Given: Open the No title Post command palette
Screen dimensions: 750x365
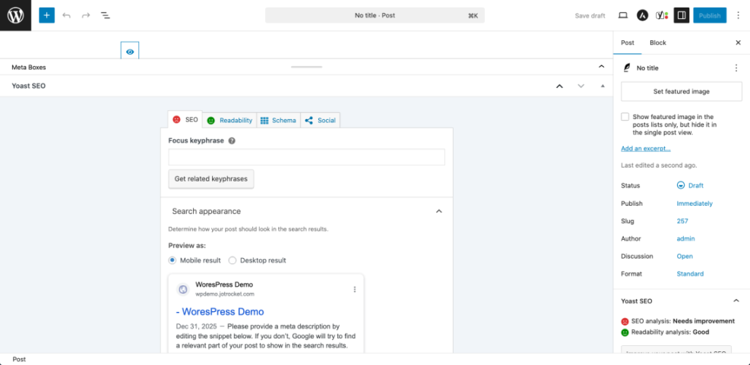Looking at the screenshot, I should point(375,15).
